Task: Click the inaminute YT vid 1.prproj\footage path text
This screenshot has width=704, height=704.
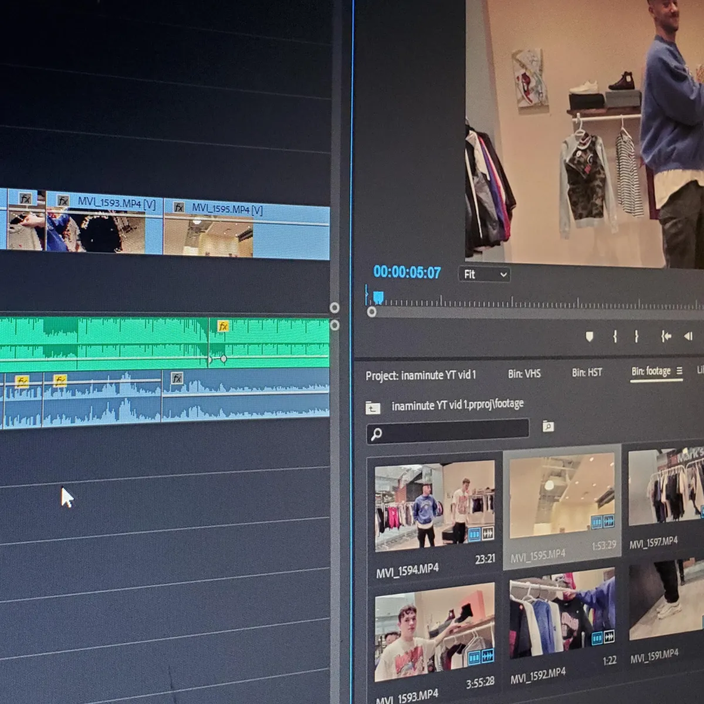Action: click(458, 405)
